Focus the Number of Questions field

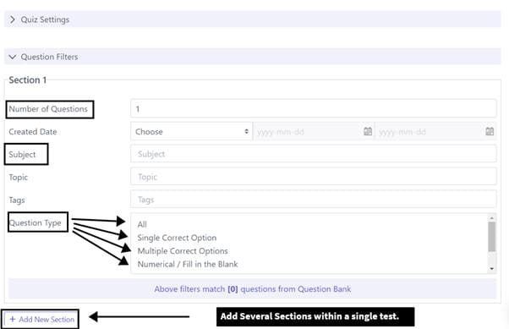pos(313,109)
